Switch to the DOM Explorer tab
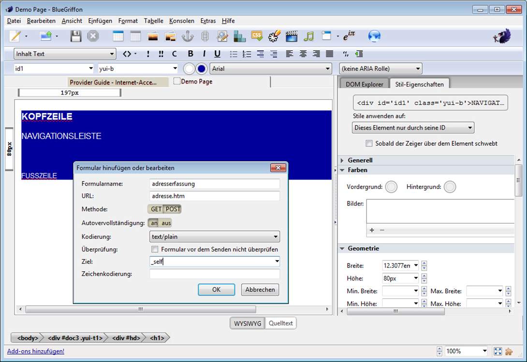The width and height of the screenshot is (527, 362). click(x=365, y=84)
